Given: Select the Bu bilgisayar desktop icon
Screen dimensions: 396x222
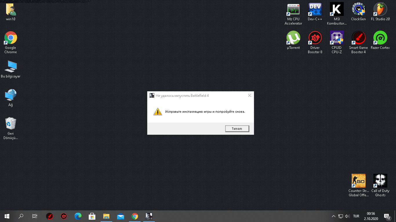Looking at the screenshot, I should (x=11, y=69).
